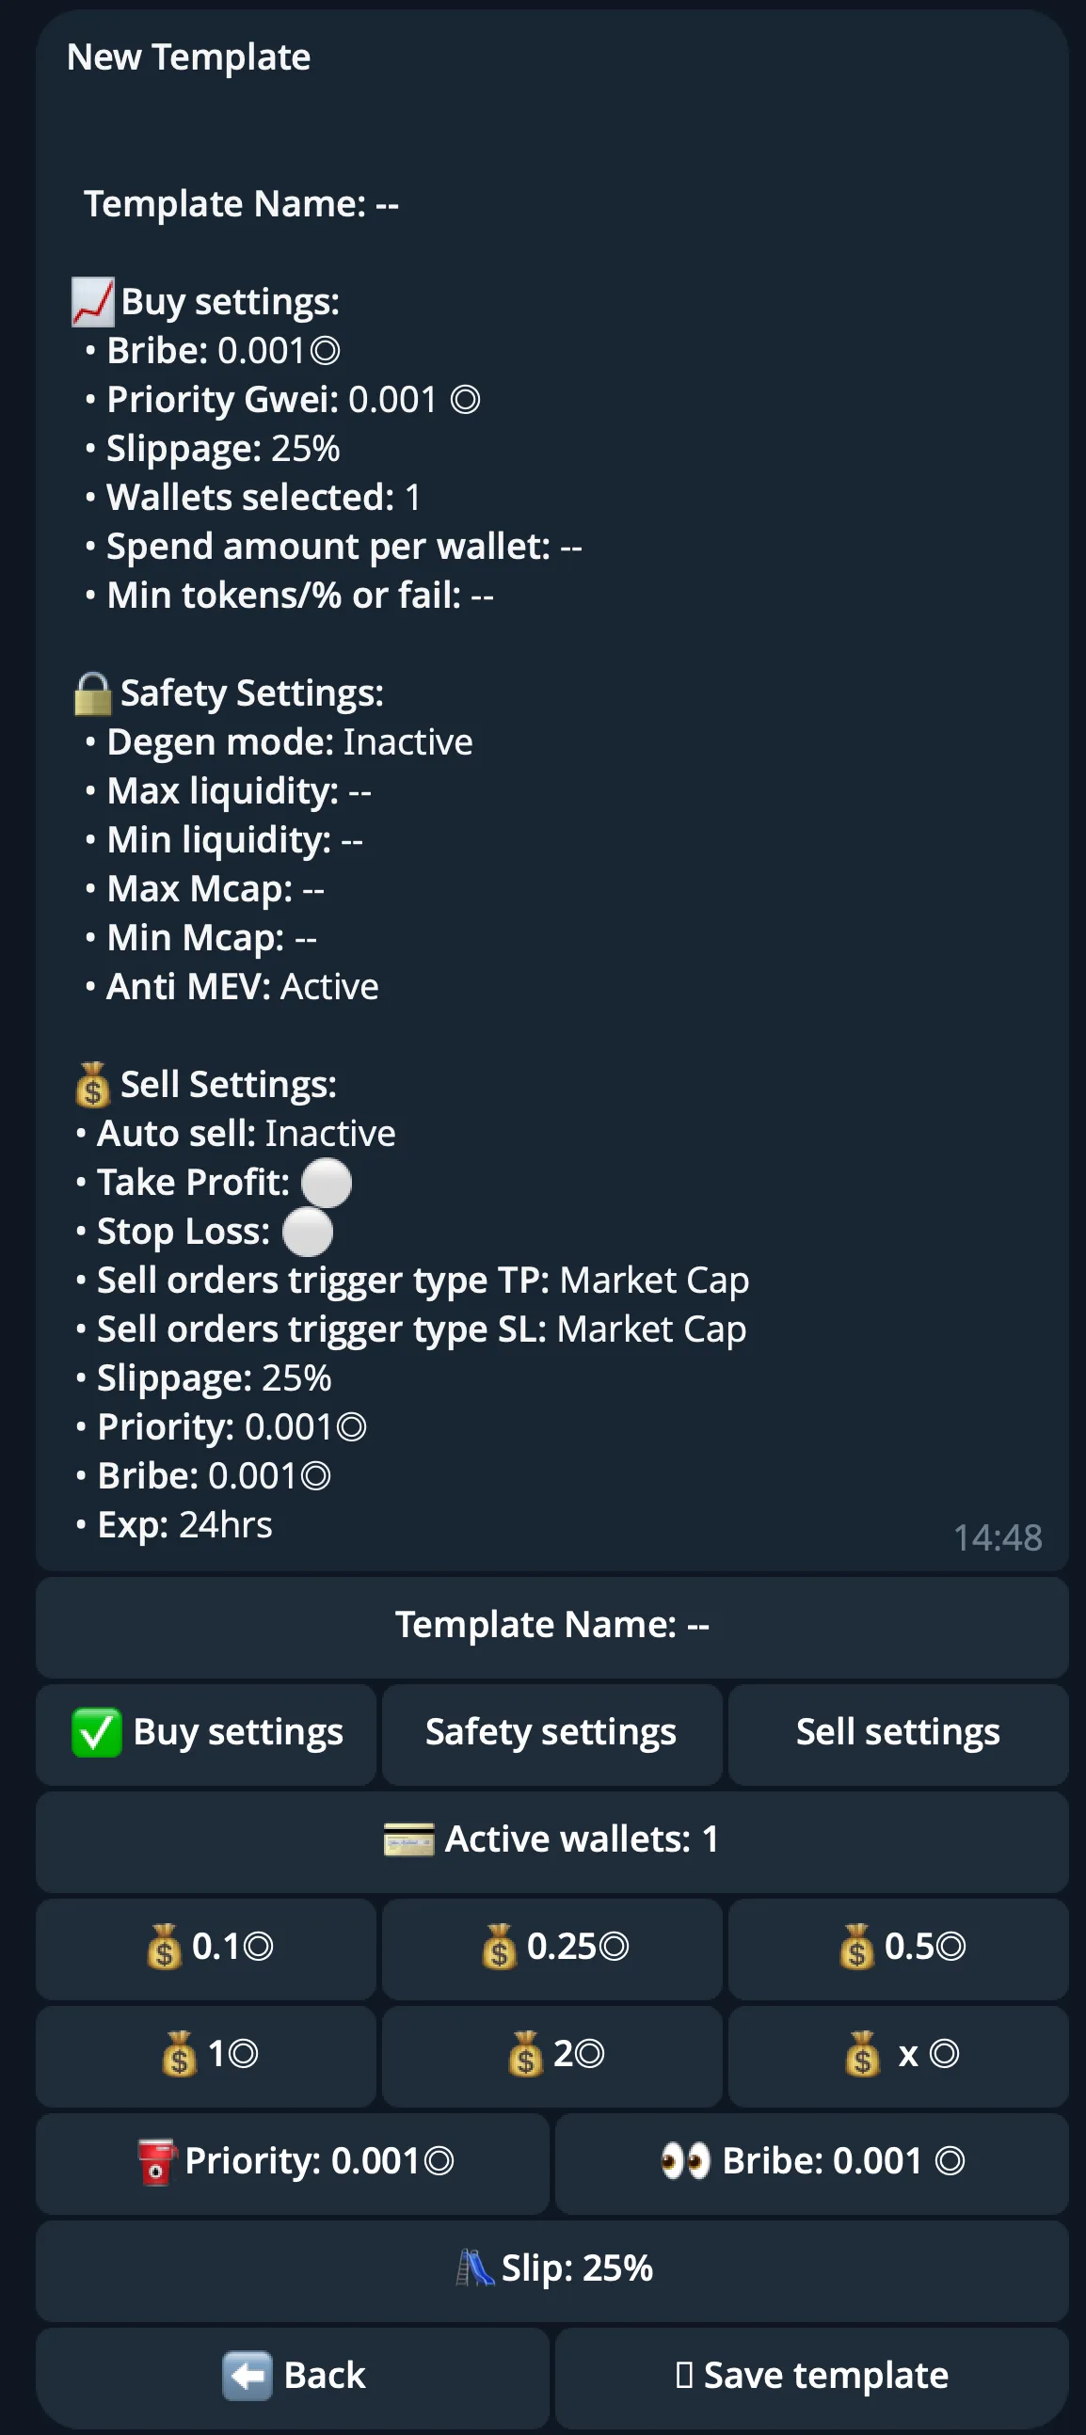Open the Priority fee setting
Screen dimensions: 1086x2435
293,2161
